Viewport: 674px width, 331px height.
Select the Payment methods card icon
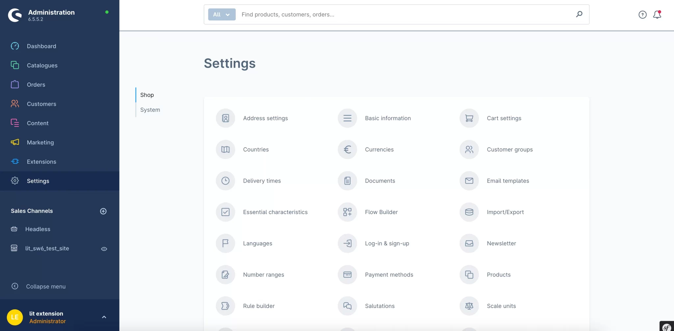pos(347,275)
